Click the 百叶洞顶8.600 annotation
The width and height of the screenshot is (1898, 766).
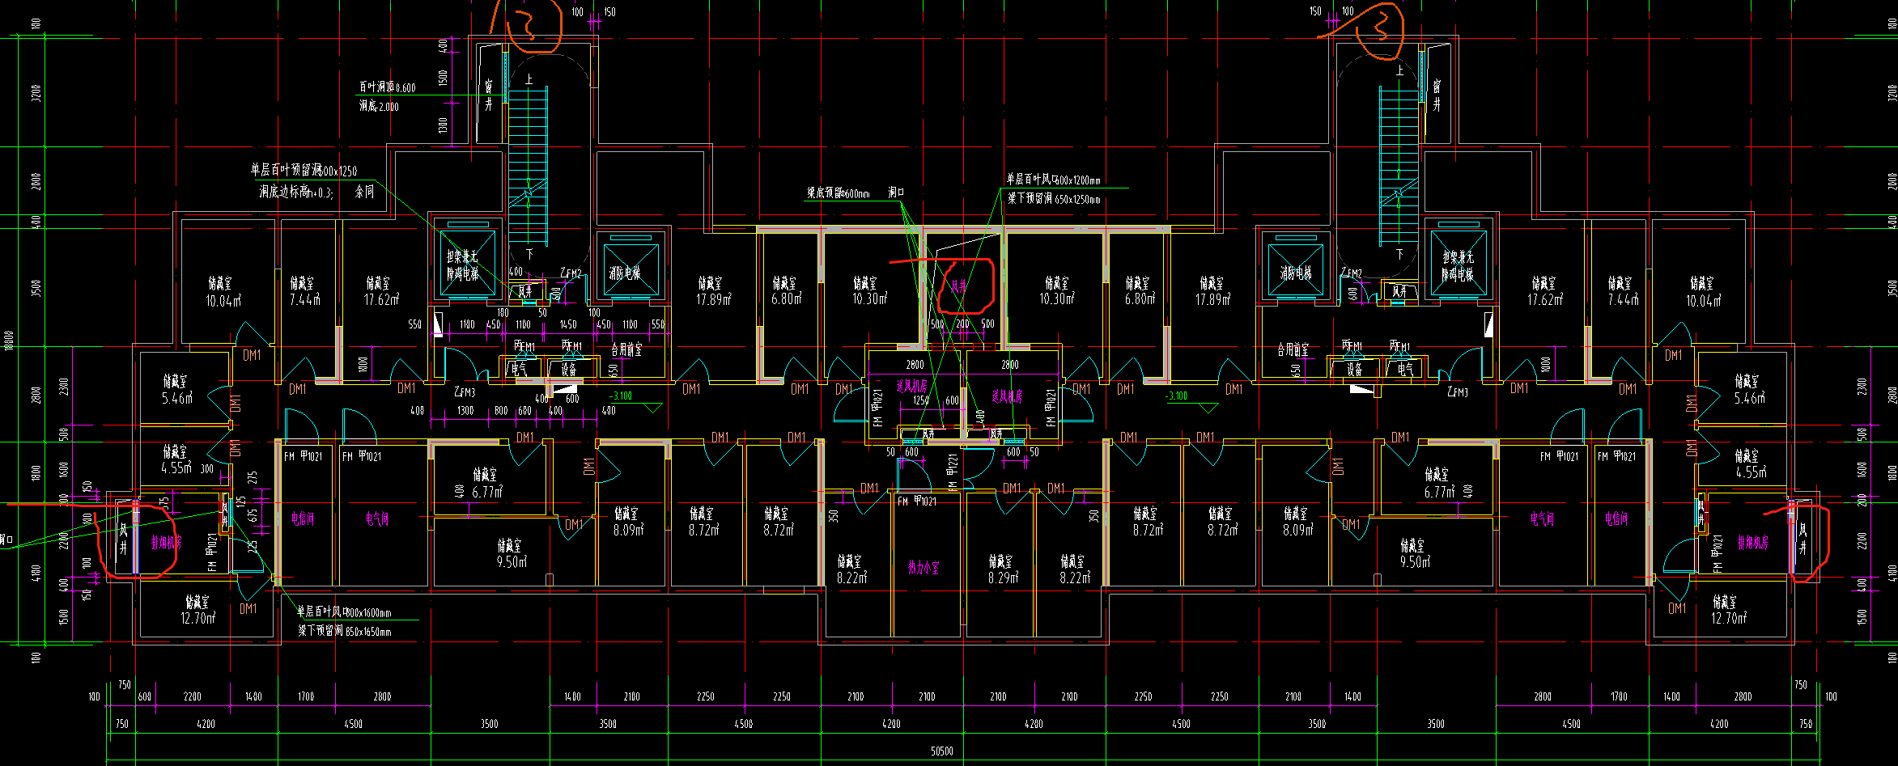pyautogui.click(x=388, y=87)
